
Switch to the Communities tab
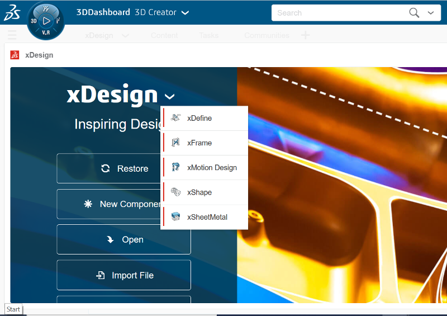(x=267, y=35)
